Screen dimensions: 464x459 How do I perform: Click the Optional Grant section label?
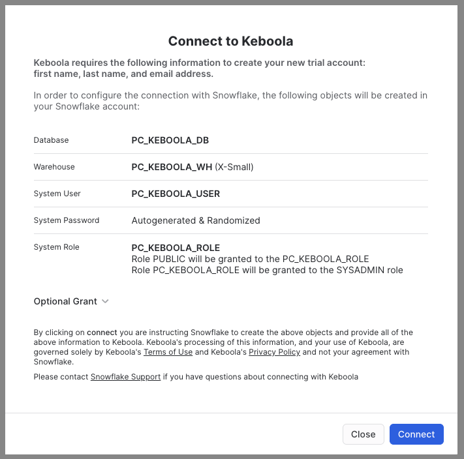click(x=65, y=301)
